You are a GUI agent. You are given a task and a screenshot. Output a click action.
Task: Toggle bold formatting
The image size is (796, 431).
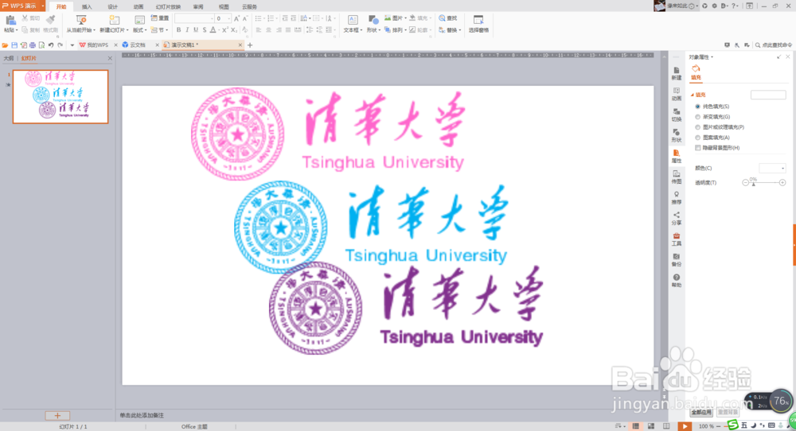tap(178, 30)
